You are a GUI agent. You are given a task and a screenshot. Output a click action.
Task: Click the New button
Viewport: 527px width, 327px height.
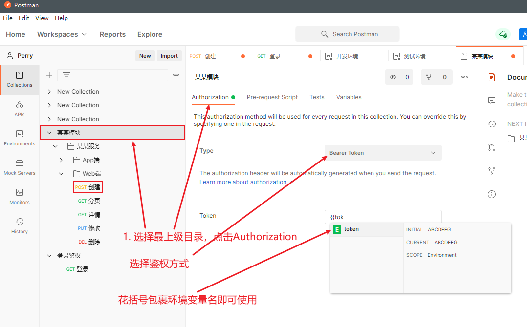pos(145,56)
